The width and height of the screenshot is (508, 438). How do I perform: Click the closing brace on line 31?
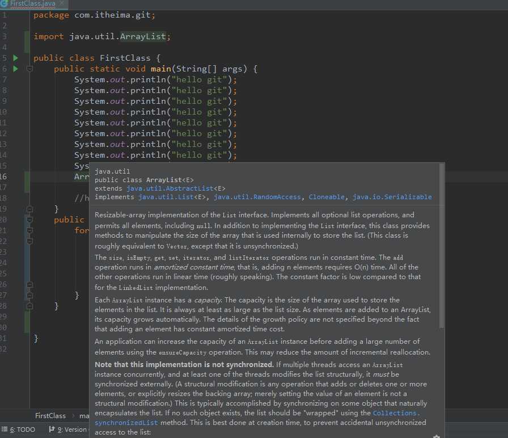[x=36, y=339]
